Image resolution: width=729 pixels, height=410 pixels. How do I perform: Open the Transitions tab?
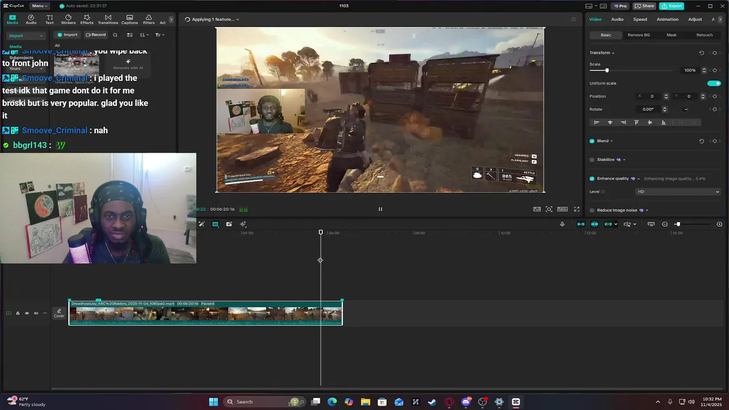[x=108, y=19]
